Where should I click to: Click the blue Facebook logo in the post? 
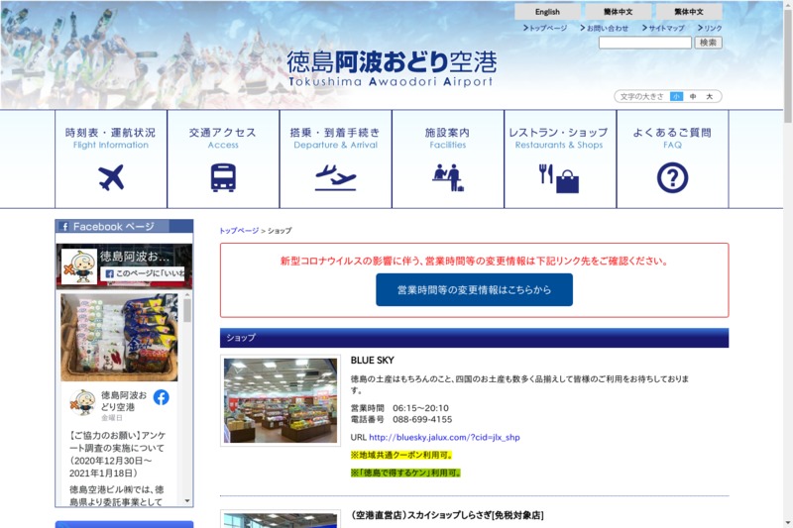pos(161,397)
